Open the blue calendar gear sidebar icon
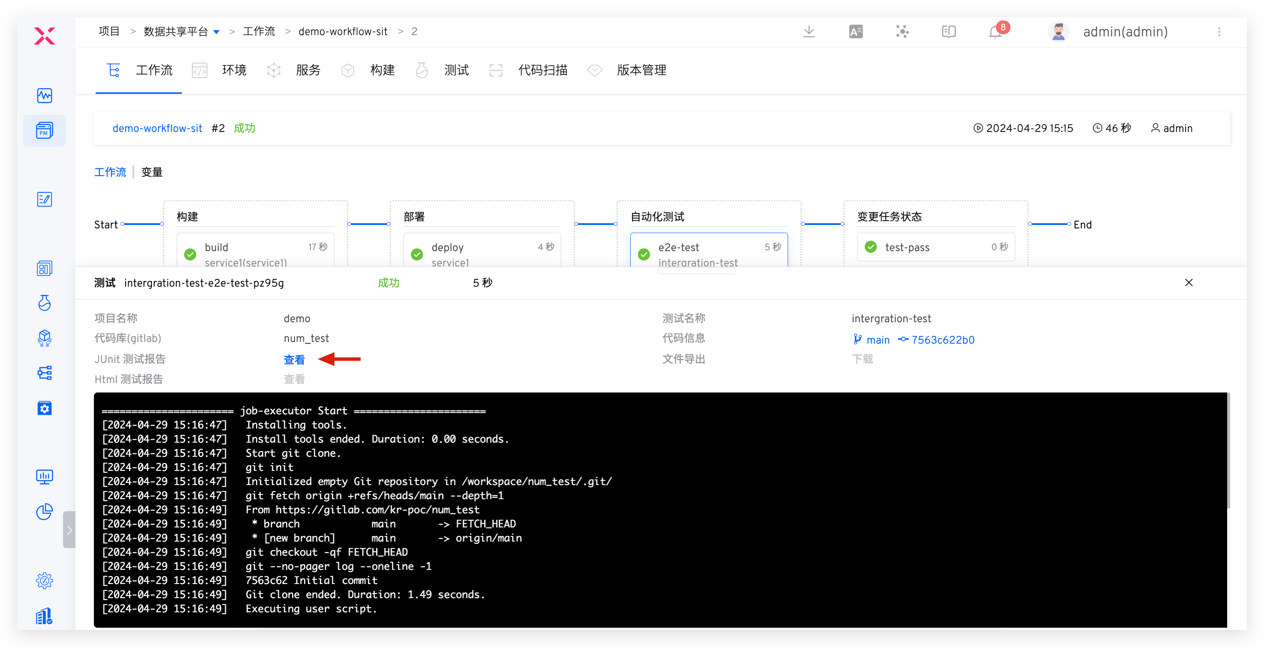 tap(44, 408)
